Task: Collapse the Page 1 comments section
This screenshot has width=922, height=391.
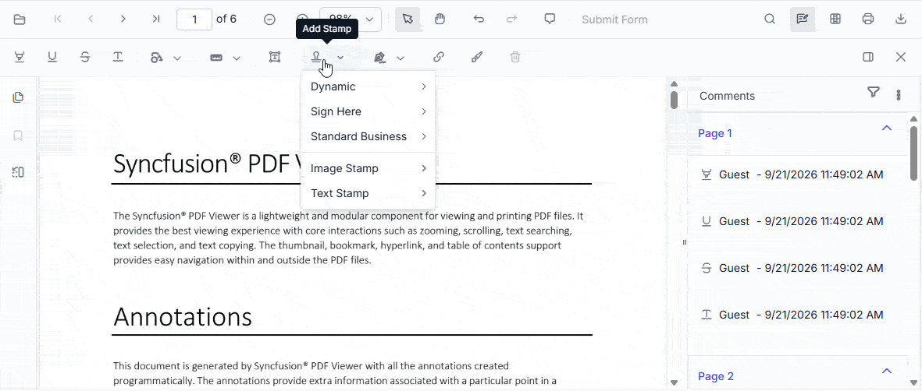Action: click(888, 128)
